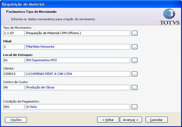Cancel the wizard with Cancelar

[157, 120]
